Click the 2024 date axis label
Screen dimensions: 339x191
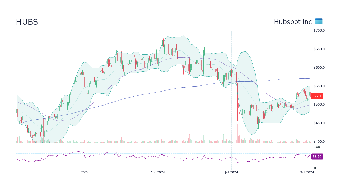pyautogui.click(x=85, y=172)
